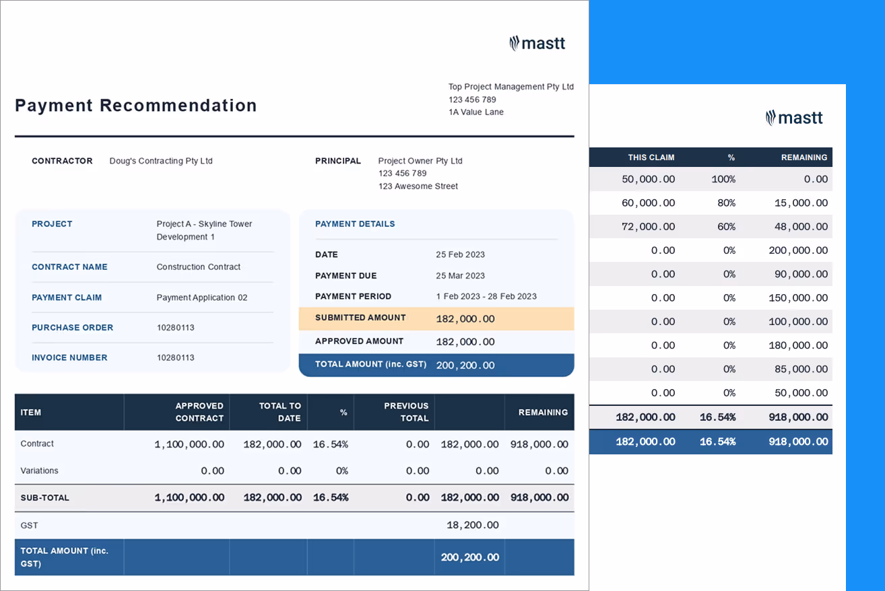Viewport: 885px width, 591px height.
Task: Click the CONTRACTOR label
Action: (x=62, y=161)
